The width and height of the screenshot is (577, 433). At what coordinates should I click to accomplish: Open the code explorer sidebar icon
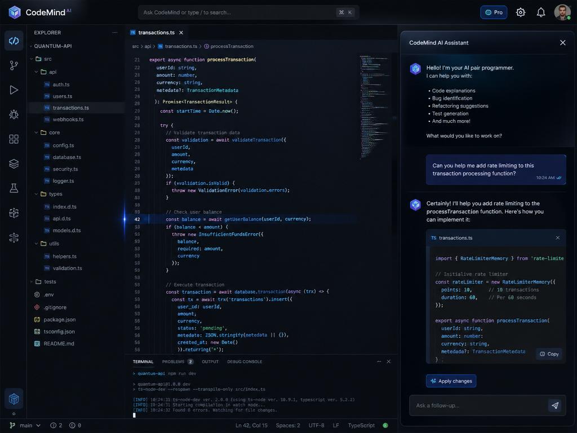click(14, 41)
